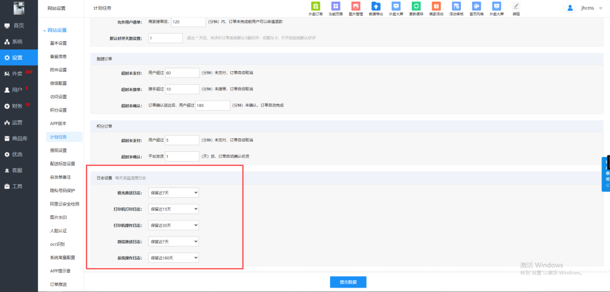The height and width of the screenshot is (292, 610).
Task: Open the 外卖订单 shortcut icon
Action: click(x=316, y=8)
